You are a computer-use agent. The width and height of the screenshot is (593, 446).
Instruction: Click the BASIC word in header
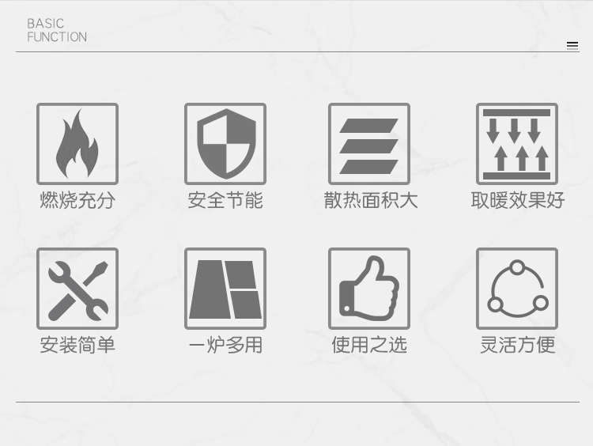click(x=45, y=24)
